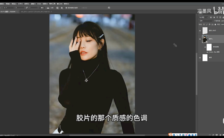Open the Image menu
Viewport: 224px width, 138px height.
pyautogui.click(x=8, y=4)
